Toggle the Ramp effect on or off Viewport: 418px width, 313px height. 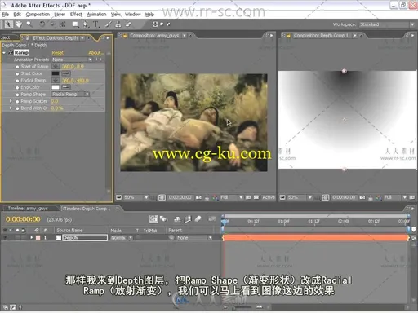coord(11,52)
